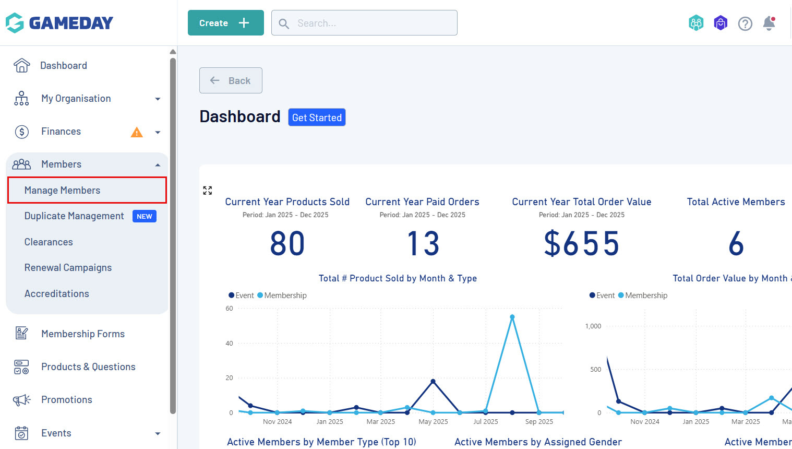Click the GameDay logo

click(x=59, y=23)
